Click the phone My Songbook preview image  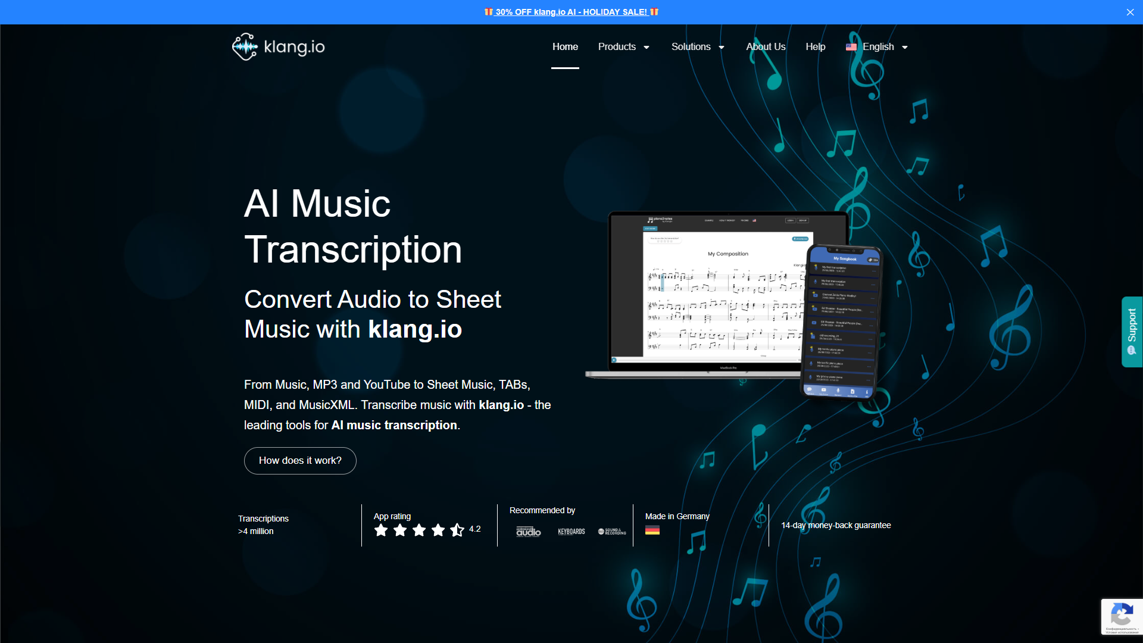click(841, 321)
